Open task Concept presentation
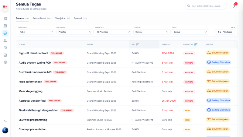This screenshot has height=137, width=243. pos(33,129)
